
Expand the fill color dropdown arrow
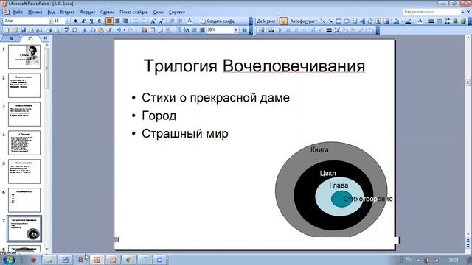[x=402, y=21]
